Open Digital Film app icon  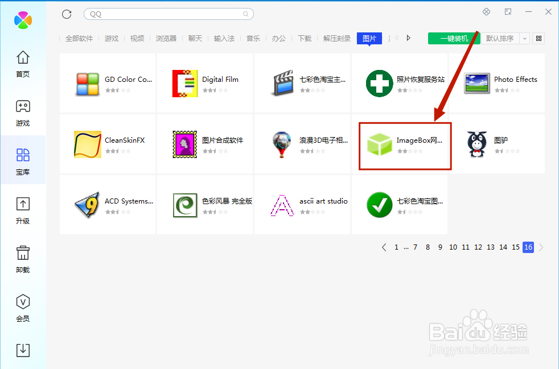(184, 84)
